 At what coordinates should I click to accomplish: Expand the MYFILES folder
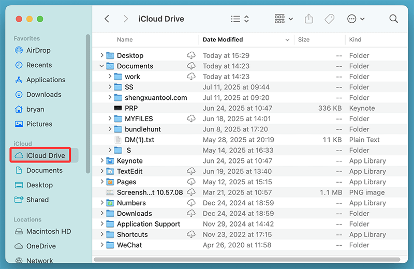110,119
